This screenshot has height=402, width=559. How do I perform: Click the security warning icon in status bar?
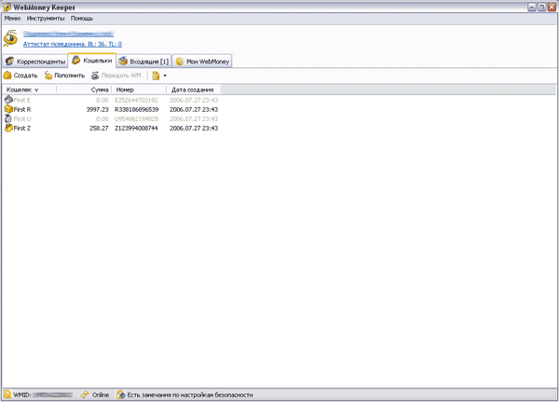click(x=121, y=395)
